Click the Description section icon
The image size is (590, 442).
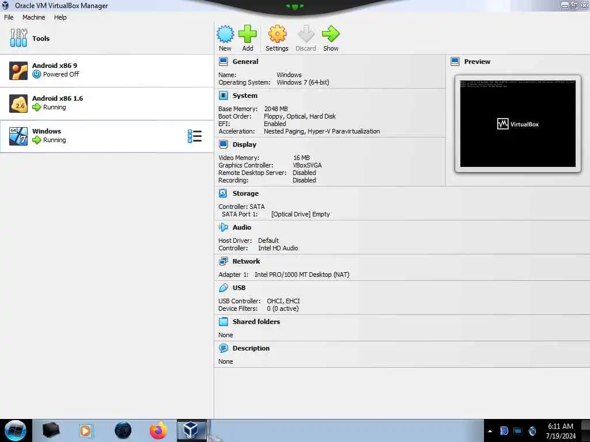tap(223, 348)
